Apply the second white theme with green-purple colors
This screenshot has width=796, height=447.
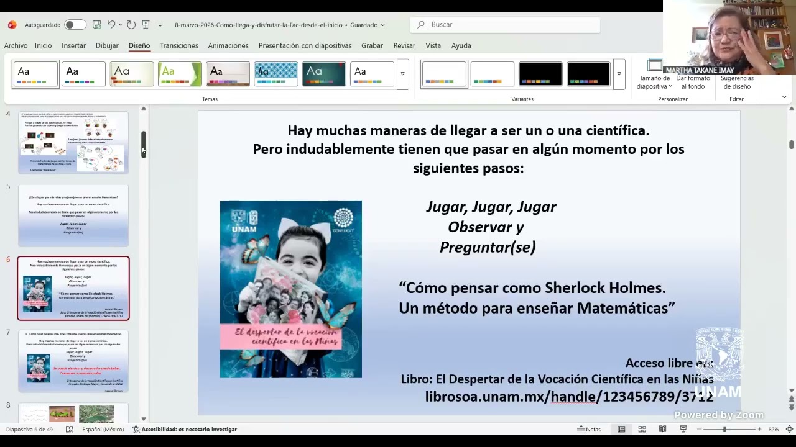[83, 74]
